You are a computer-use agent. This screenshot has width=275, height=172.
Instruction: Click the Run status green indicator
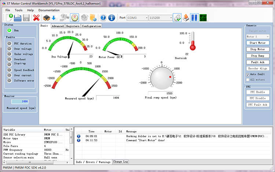(9, 30)
